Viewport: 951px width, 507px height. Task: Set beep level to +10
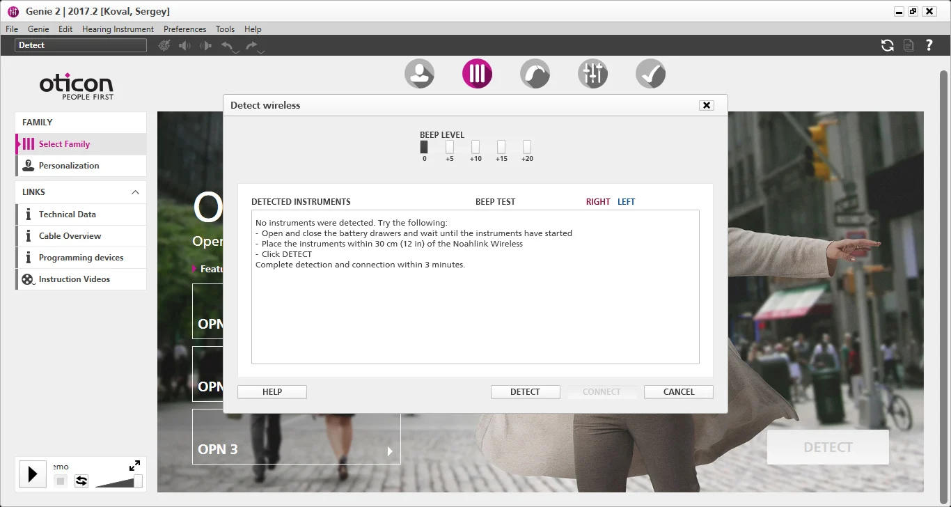pyautogui.click(x=475, y=147)
